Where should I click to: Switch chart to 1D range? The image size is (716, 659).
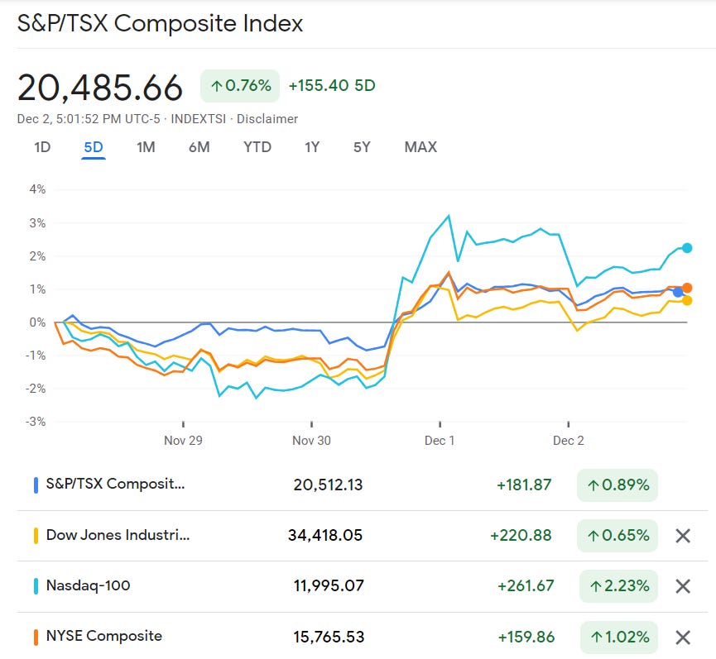click(42, 147)
